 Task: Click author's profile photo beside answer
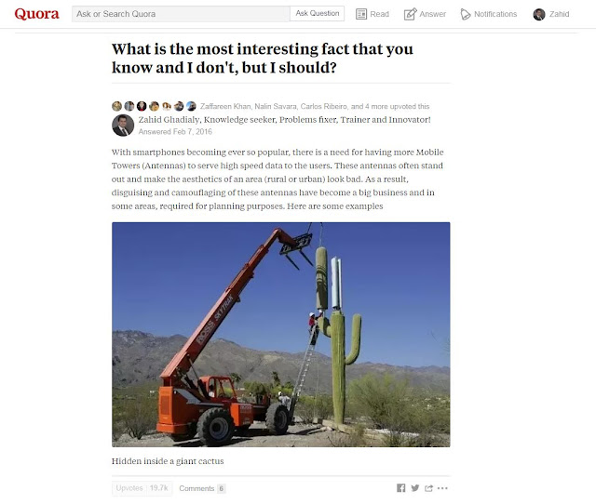point(123,126)
